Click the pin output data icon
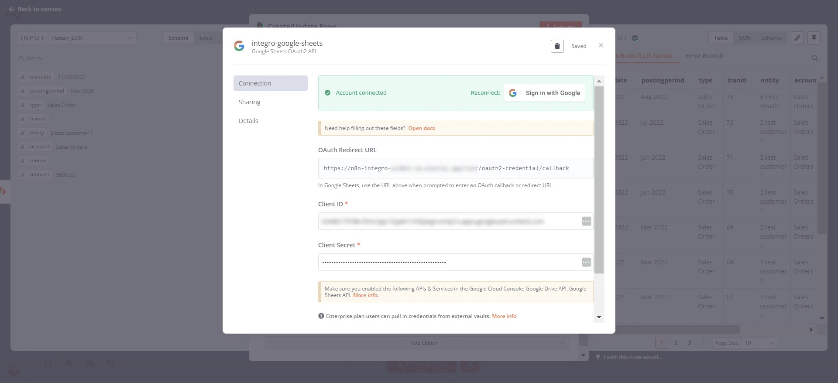This screenshot has height=383, width=838. (x=814, y=38)
